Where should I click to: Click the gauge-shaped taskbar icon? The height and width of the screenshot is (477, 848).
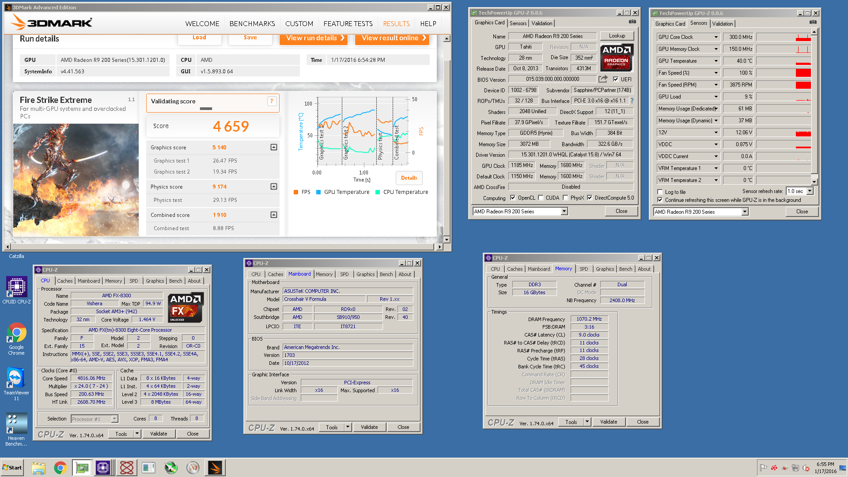[193, 468]
